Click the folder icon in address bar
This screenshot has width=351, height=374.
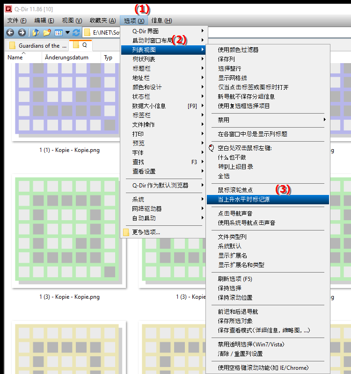88,32
